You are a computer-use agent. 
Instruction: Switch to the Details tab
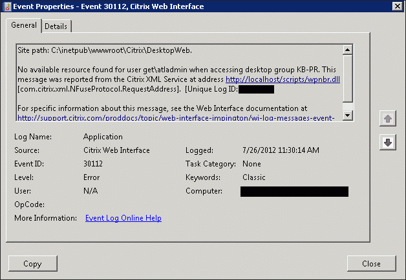[56, 26]
